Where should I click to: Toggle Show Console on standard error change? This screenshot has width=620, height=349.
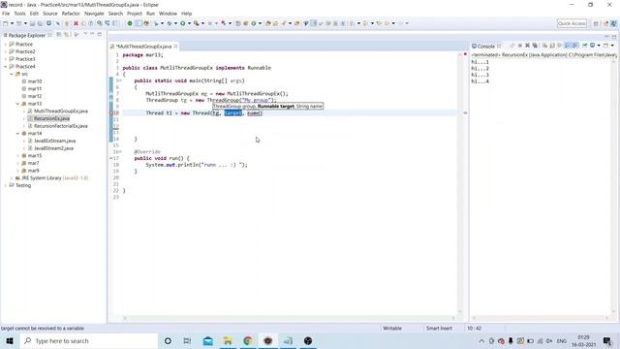point(574,46)
